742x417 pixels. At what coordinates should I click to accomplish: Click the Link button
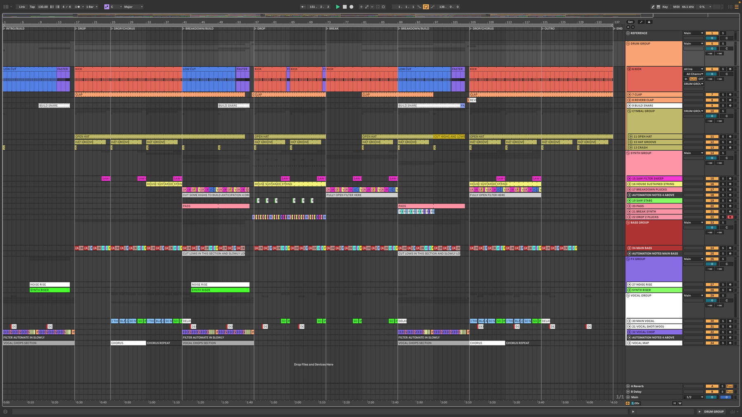(x=22, y=7)
